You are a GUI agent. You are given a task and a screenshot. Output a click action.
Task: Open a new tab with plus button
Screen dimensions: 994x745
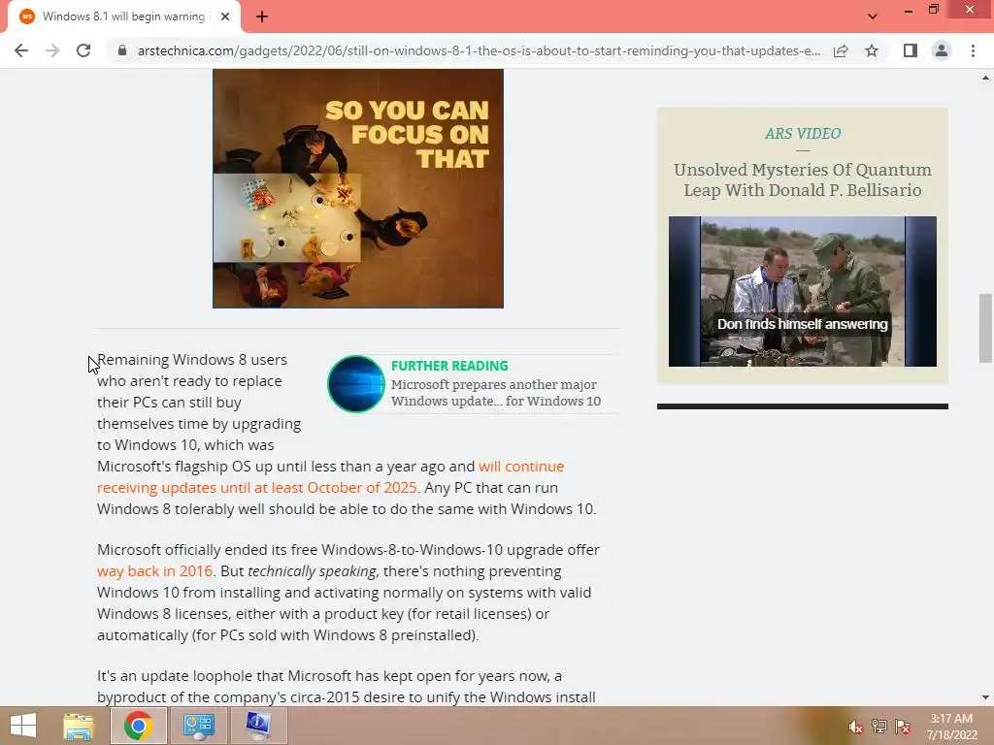[x=262, y=16]
